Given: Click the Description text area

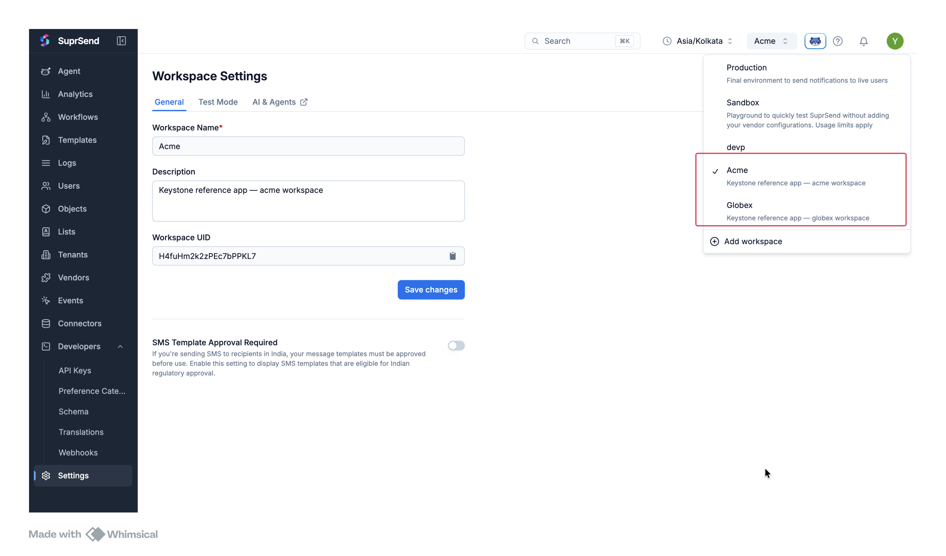Looking at the screenshot, I should coord(308,201).
